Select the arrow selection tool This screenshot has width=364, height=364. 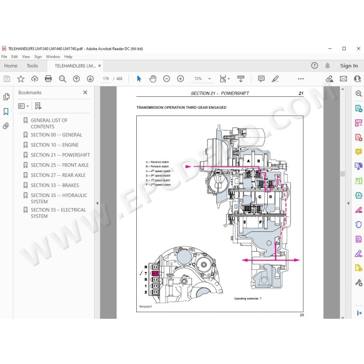pos(139,79)
